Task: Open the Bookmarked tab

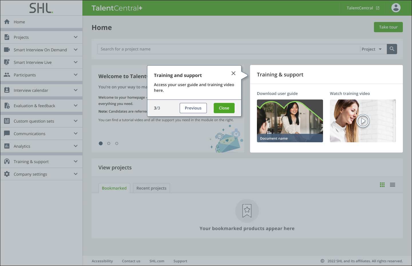Action: tap(114, 188)
